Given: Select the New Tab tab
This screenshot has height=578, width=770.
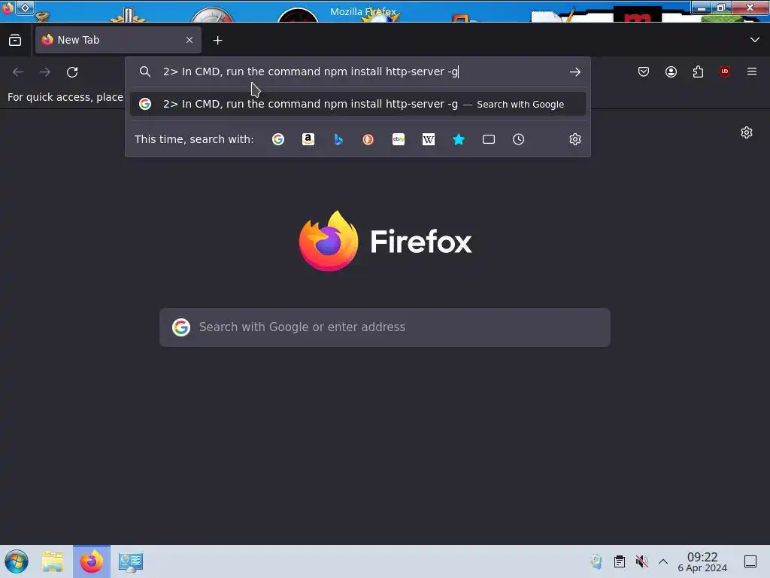Looking at the screenshot, I should [x=118, y=40].
